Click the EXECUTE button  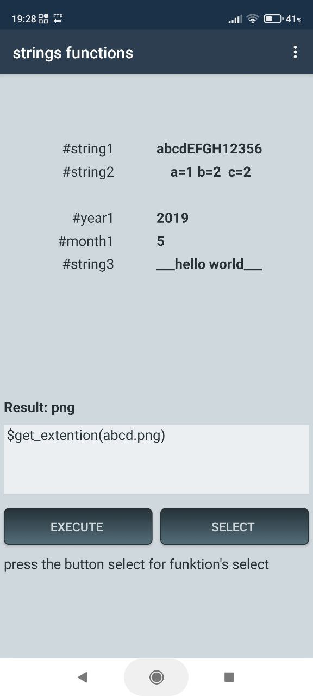coord(78,526)
